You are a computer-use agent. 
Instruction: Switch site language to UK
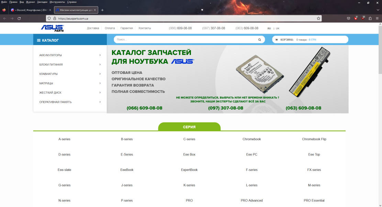(x=278, y=29)
